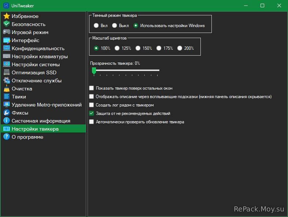
Task: Enable Показать твикер поверх остальных окон checkbox
Action: (x=92, y=88)
